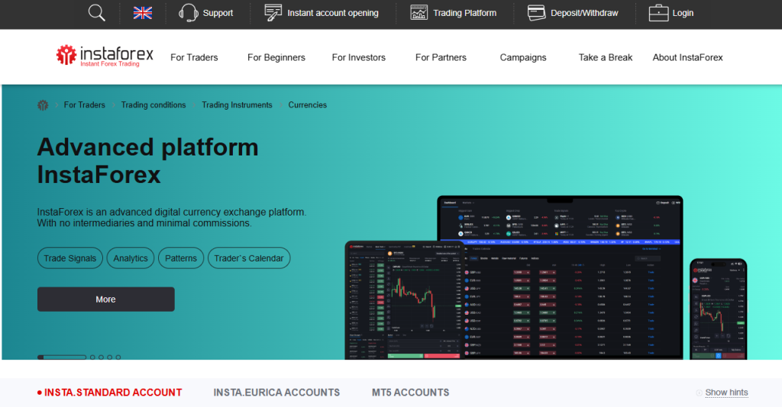Screen dimensions: 782x410
Task: Go home via InstaForex logo
Action: [x=105, y=55]
